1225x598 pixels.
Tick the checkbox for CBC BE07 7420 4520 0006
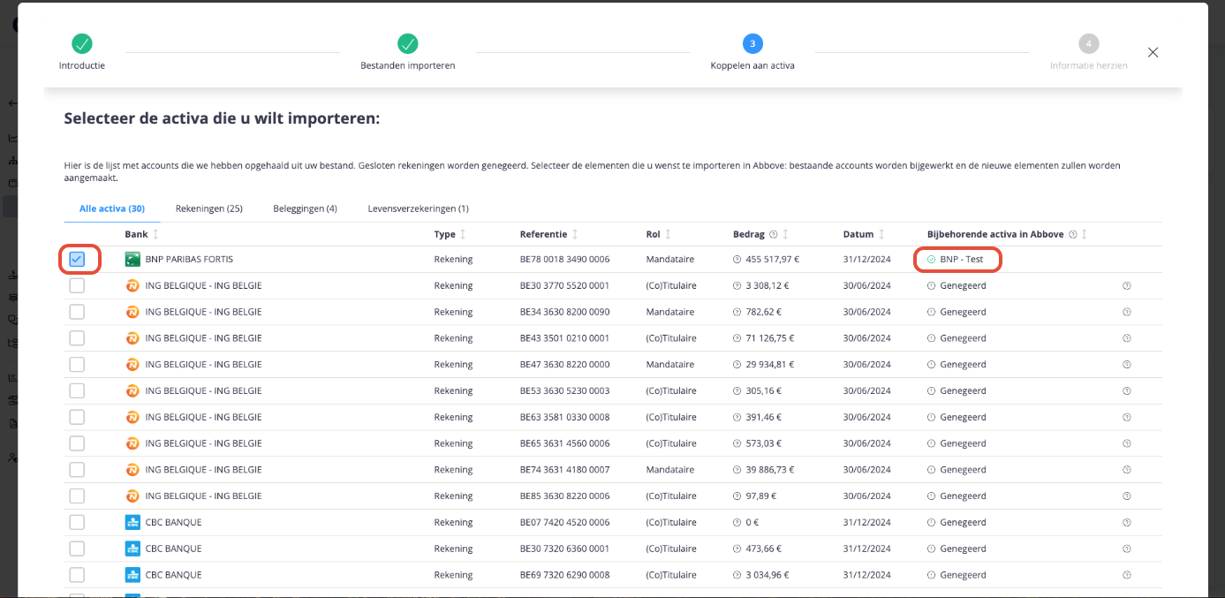point(77,522)
